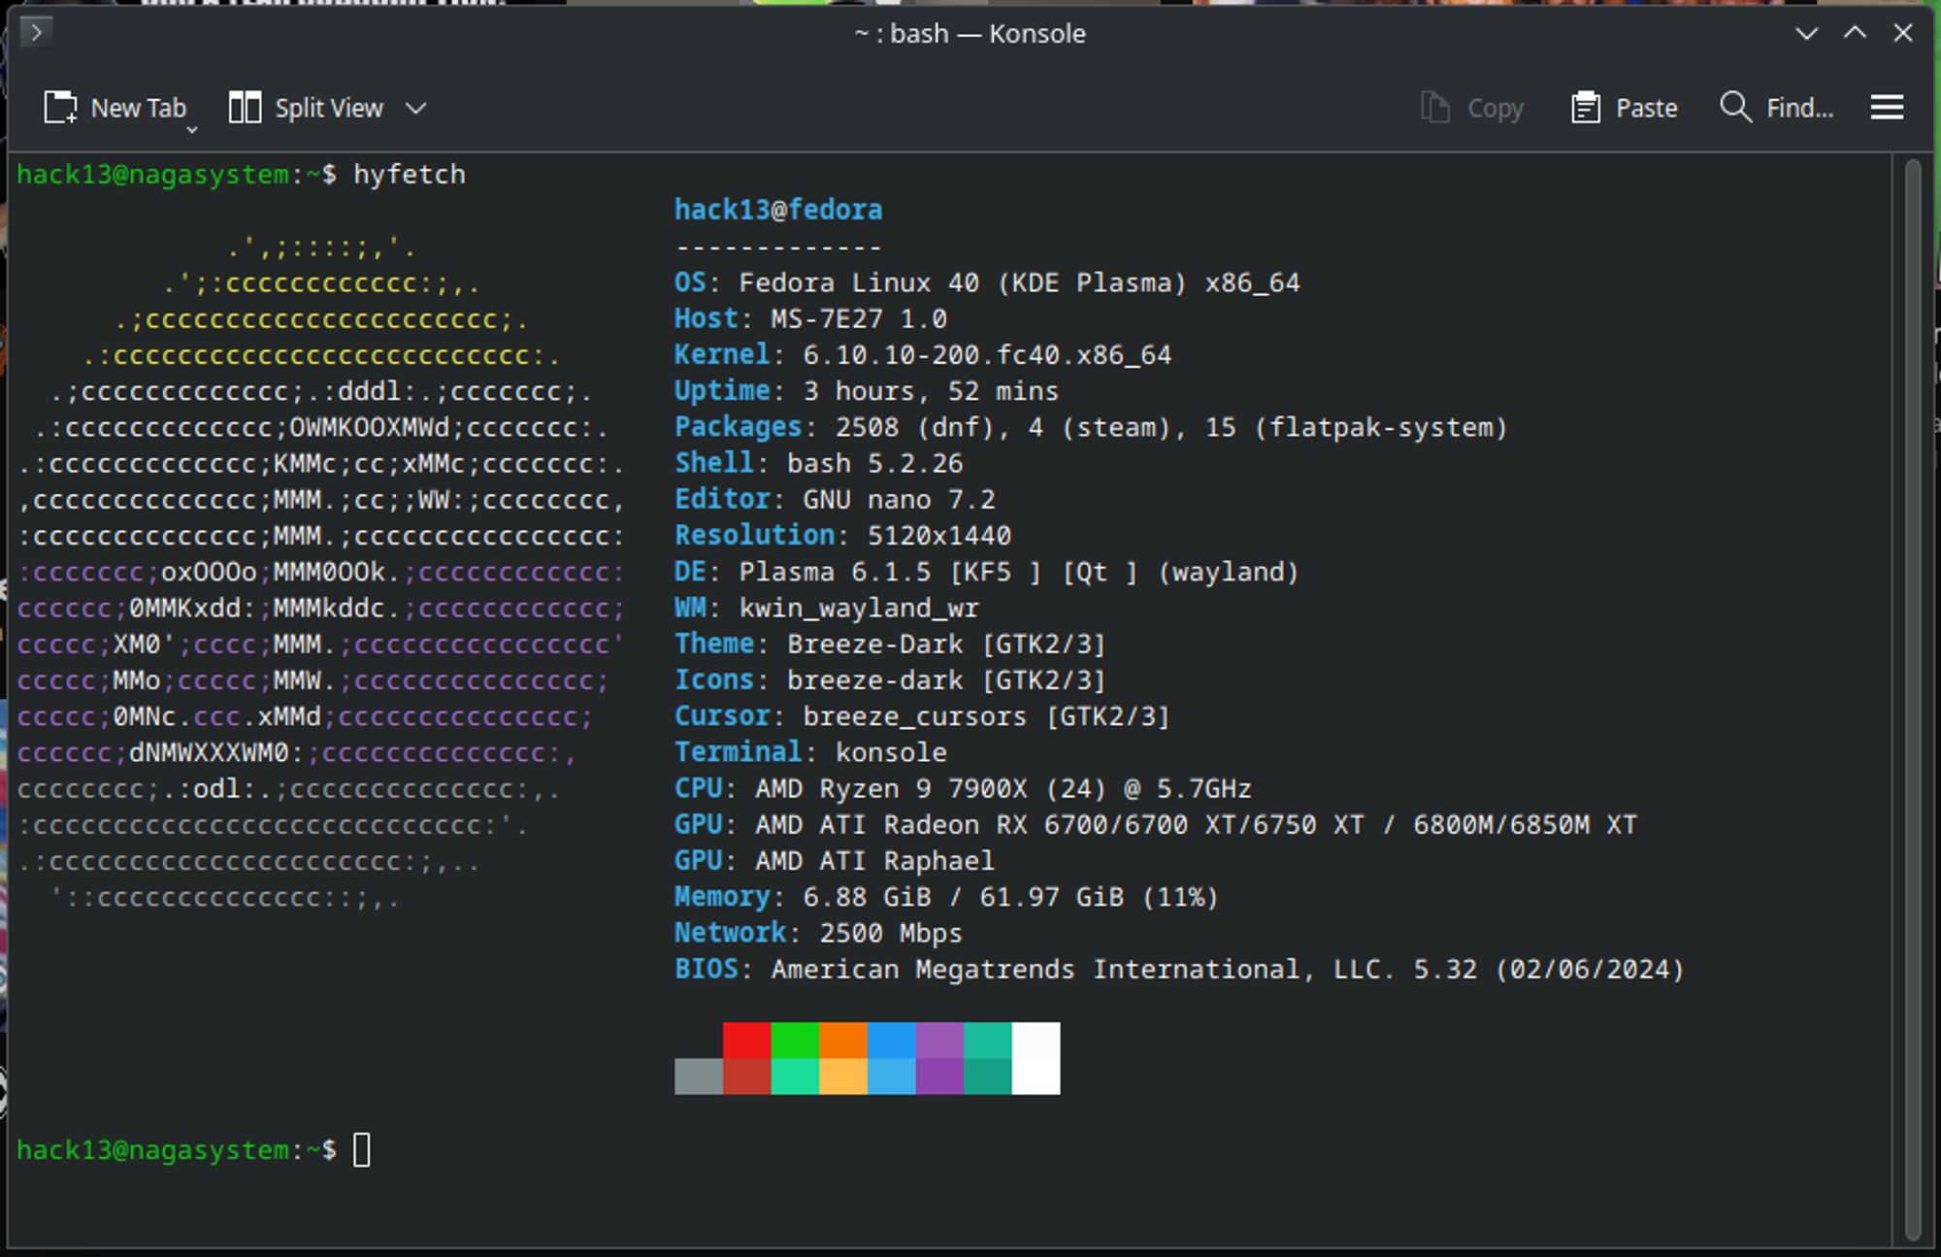Screen dimensions: 1941x1257
Task: Click the Paste toolbar button
Action: point(1624,108)
